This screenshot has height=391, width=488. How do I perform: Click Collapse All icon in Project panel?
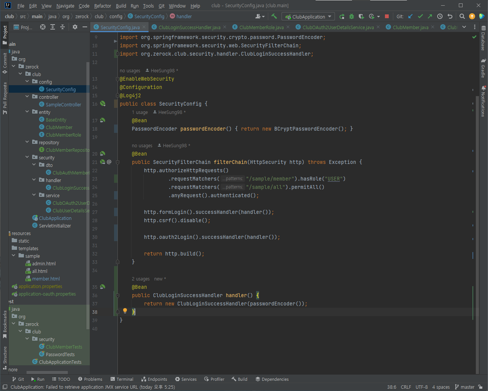pyautogui.click(x=63, y=27)
